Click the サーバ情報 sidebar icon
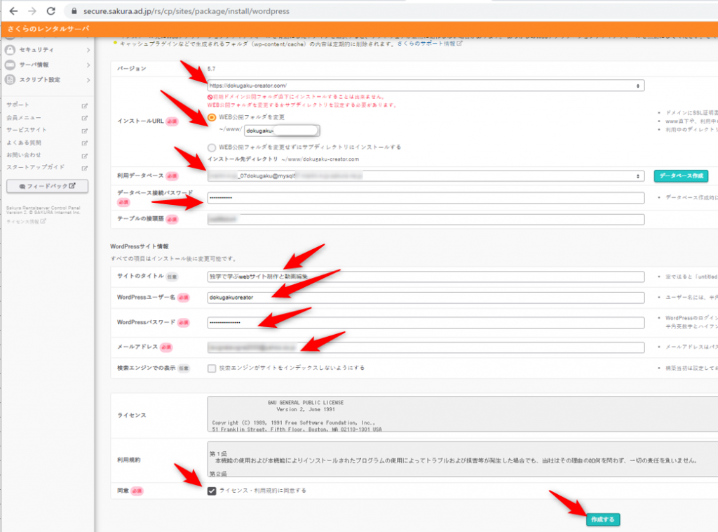Screen dimensions: 718x532 click(10, 65)
